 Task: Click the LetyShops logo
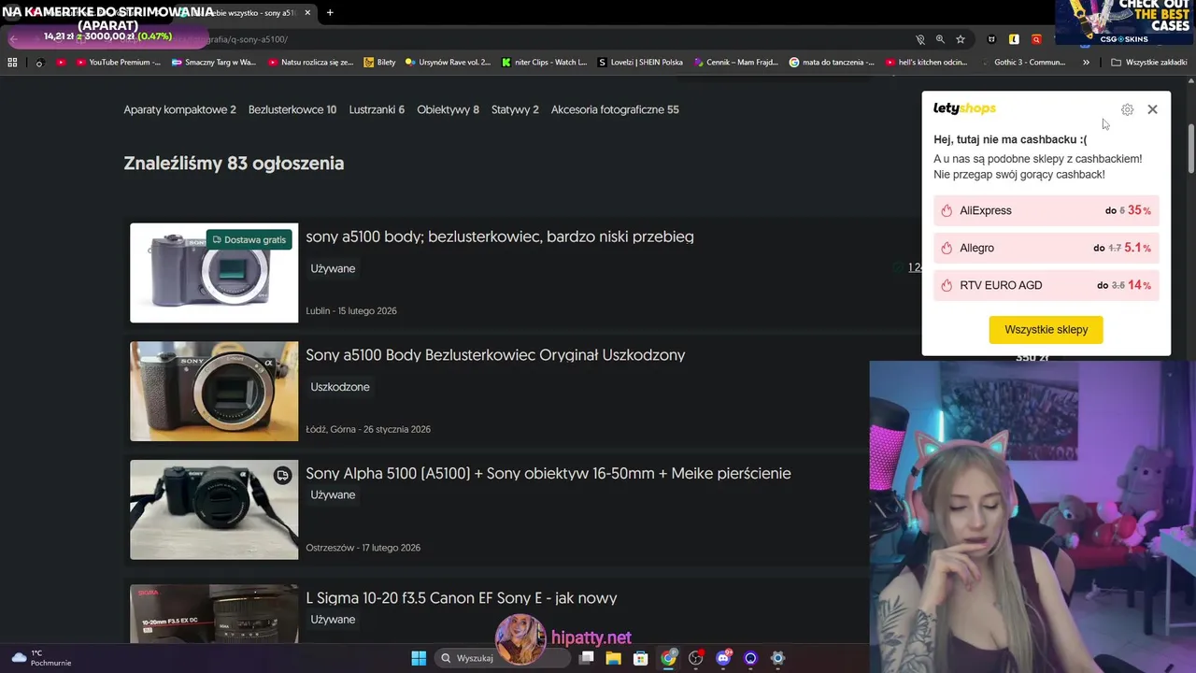pyautogui.click(x=964, y=108)
